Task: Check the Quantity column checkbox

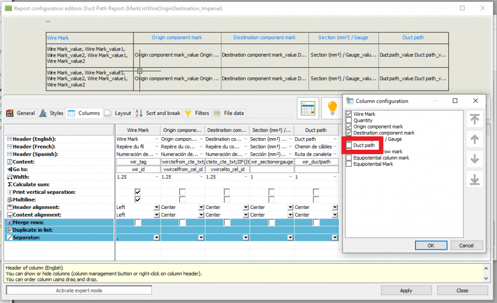Action: click(x=348, y=120)
